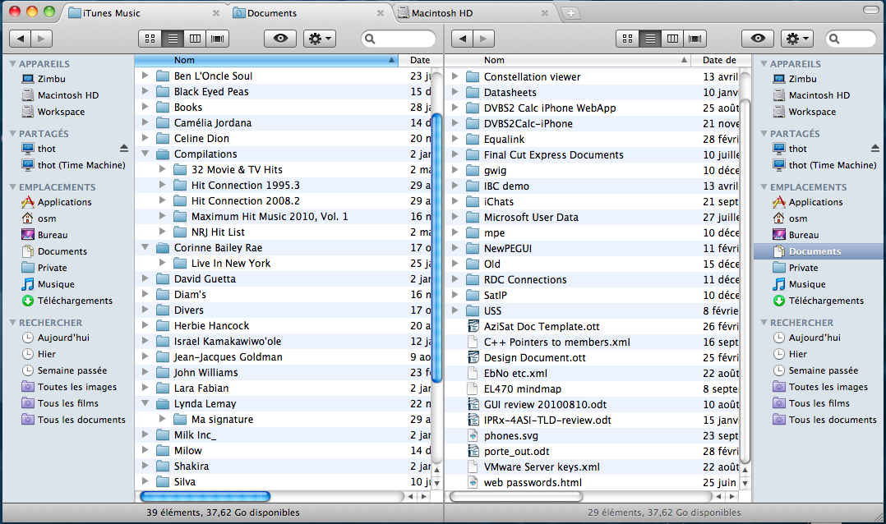Collapse the Corinne Bailey Rae folder

145,247
